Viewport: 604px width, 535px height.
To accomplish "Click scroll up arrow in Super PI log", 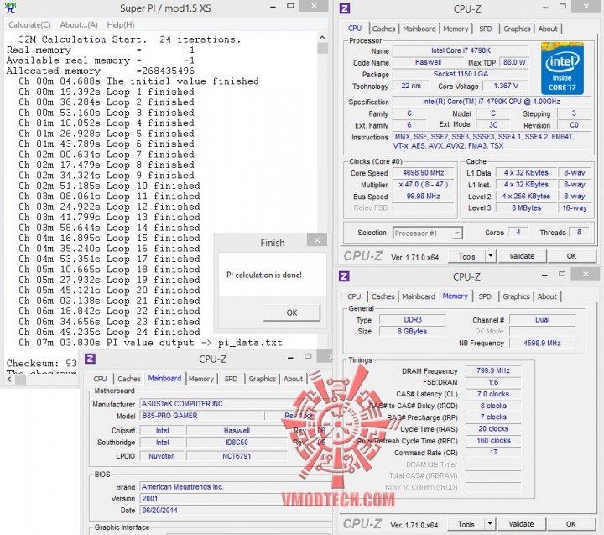I will 322,38.
